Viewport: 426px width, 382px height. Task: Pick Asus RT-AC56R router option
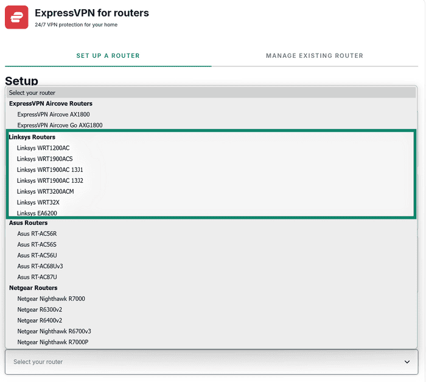click(211, 234)
